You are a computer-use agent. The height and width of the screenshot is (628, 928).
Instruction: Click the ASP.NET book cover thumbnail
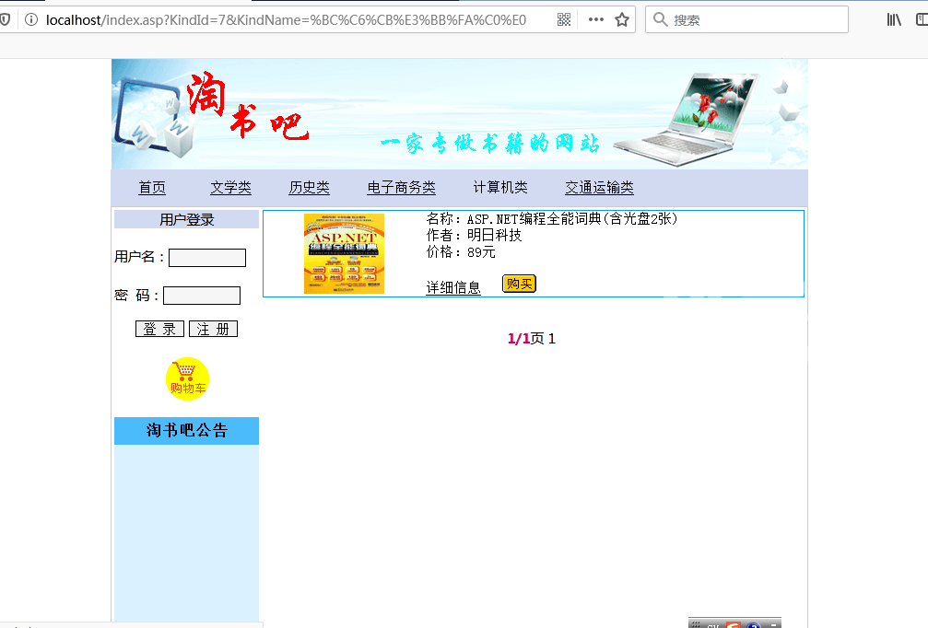[x=344, y=253]
